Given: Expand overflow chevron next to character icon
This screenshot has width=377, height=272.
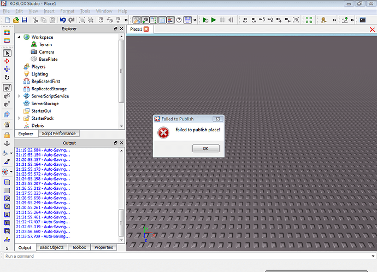Looking at the screenshot, I should coord(334,20).
